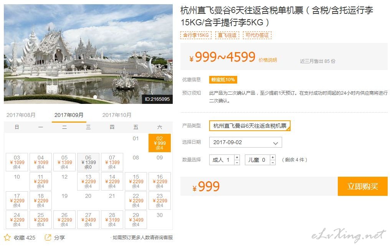The width and height of the screenshot is (390, 248).
Task: Select September 06 with 余0
Action: tap(88, 162)
